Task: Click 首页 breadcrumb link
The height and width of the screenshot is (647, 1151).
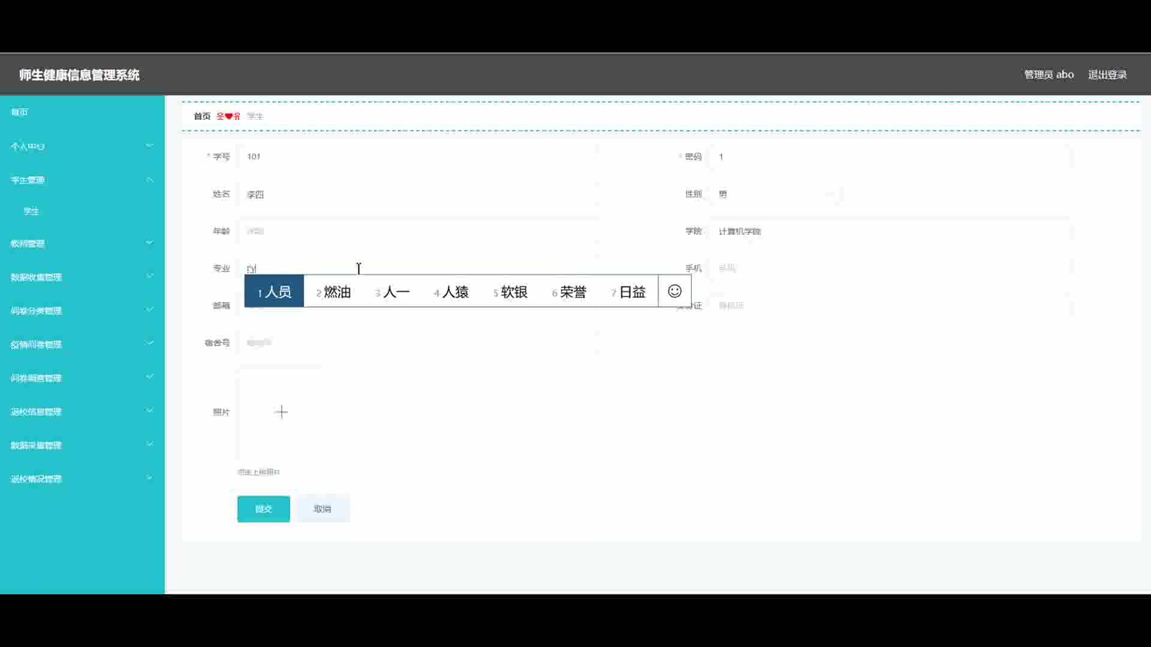Action: 202,116
